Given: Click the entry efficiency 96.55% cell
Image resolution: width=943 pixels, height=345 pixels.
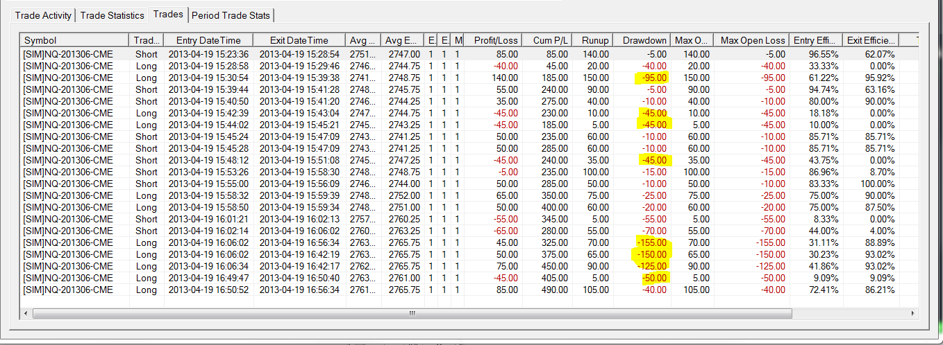Looking at the screenshot, I should (x=824, y=53).
